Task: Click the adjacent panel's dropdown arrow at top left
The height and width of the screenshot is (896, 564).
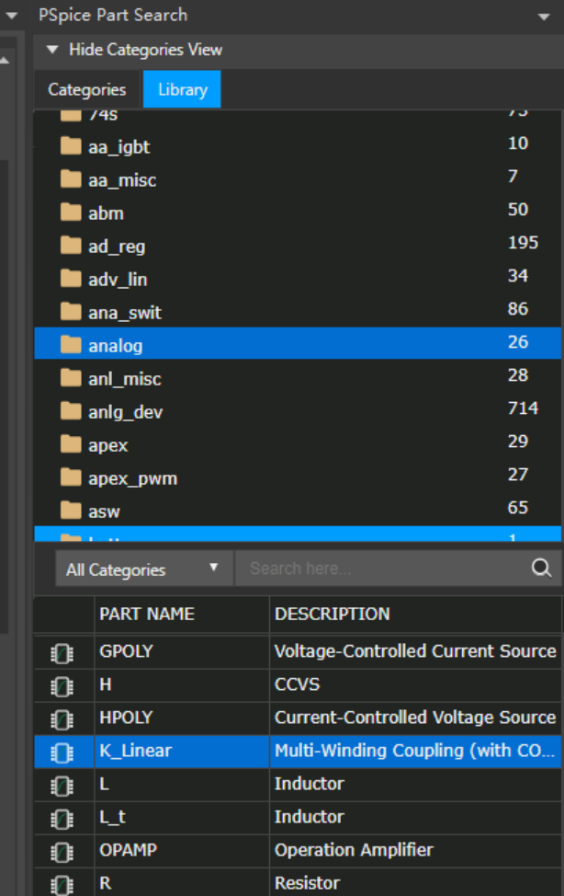Action: click(11, 16)
